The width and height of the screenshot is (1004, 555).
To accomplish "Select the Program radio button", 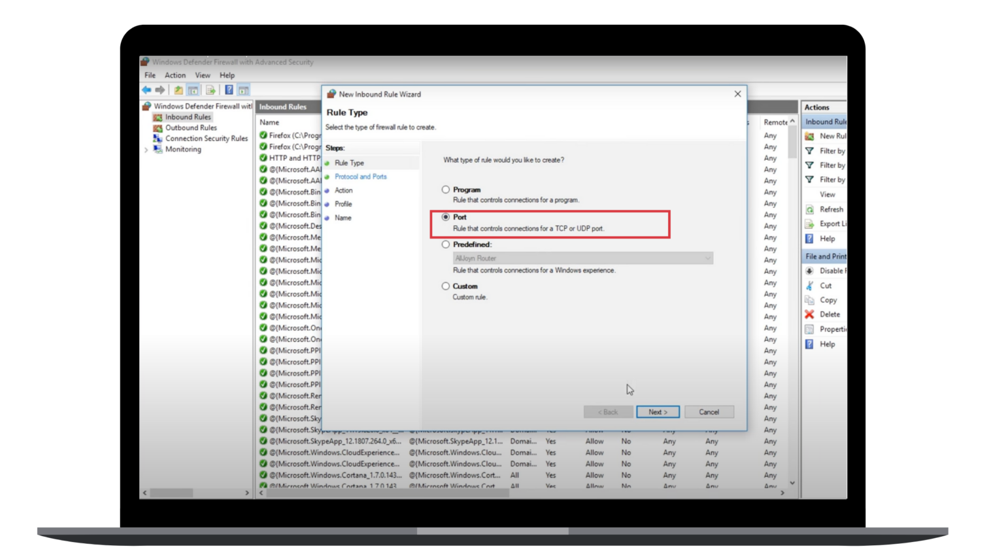I will coord(446,190).
